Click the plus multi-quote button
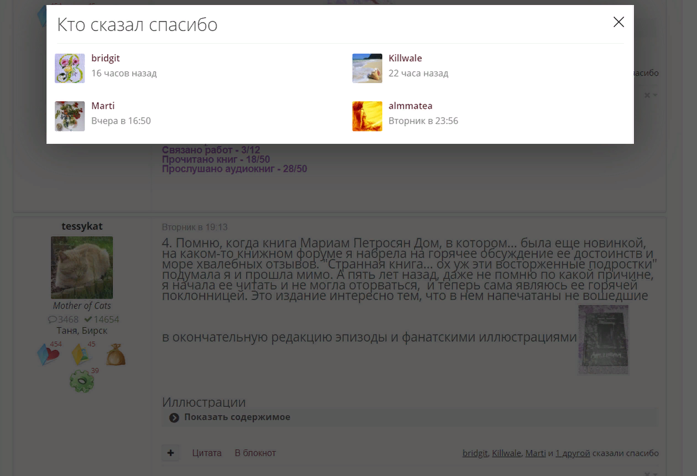The height and width of the screenshot is (476, 697). [x=170, y=453]
